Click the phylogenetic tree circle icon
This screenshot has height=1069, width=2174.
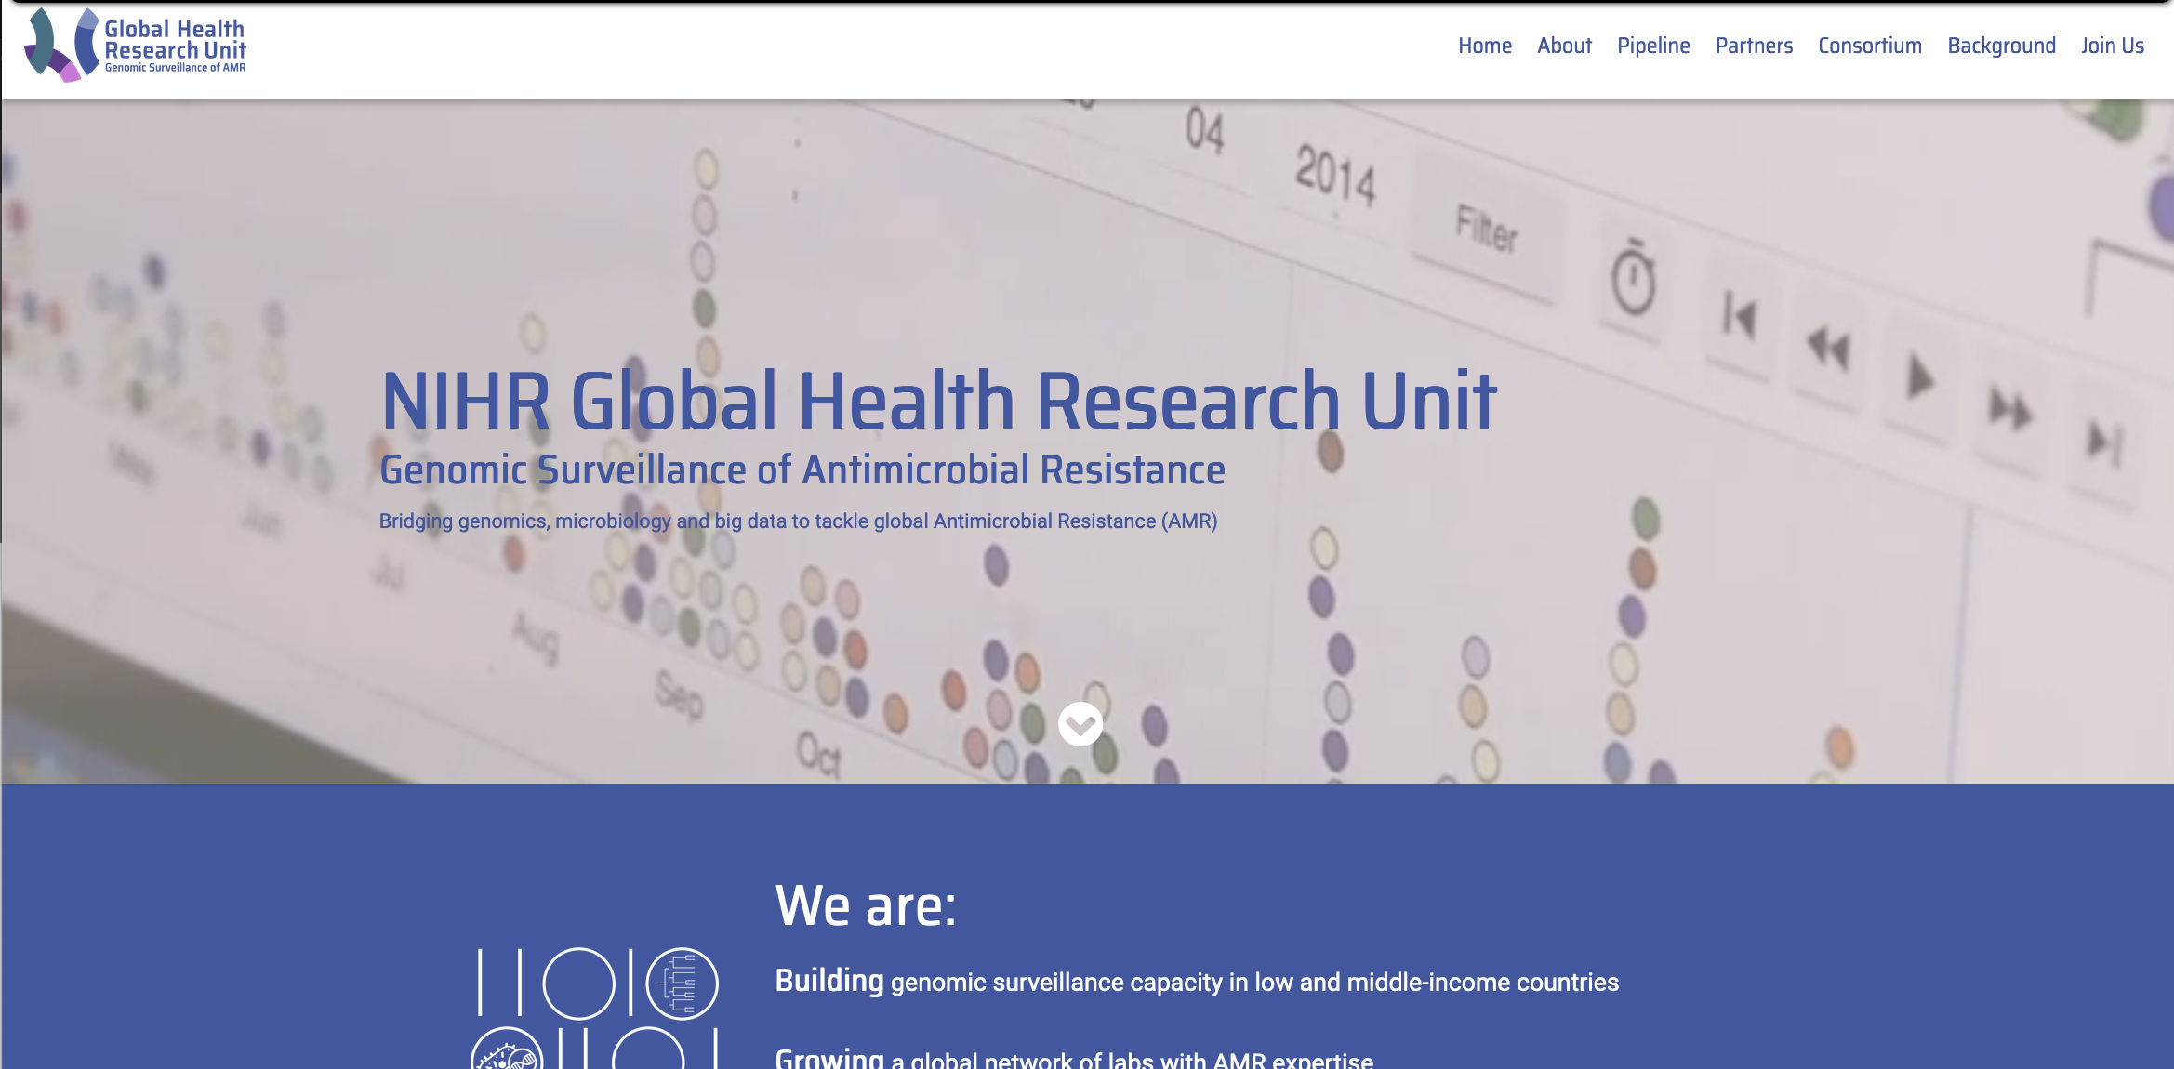coord(682,983)
